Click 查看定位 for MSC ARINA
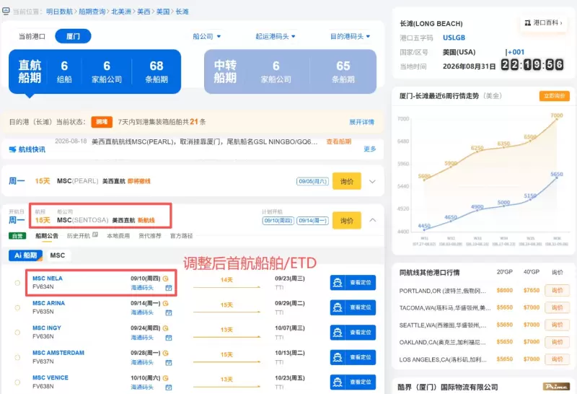The image size is (577, 394). 353,307
